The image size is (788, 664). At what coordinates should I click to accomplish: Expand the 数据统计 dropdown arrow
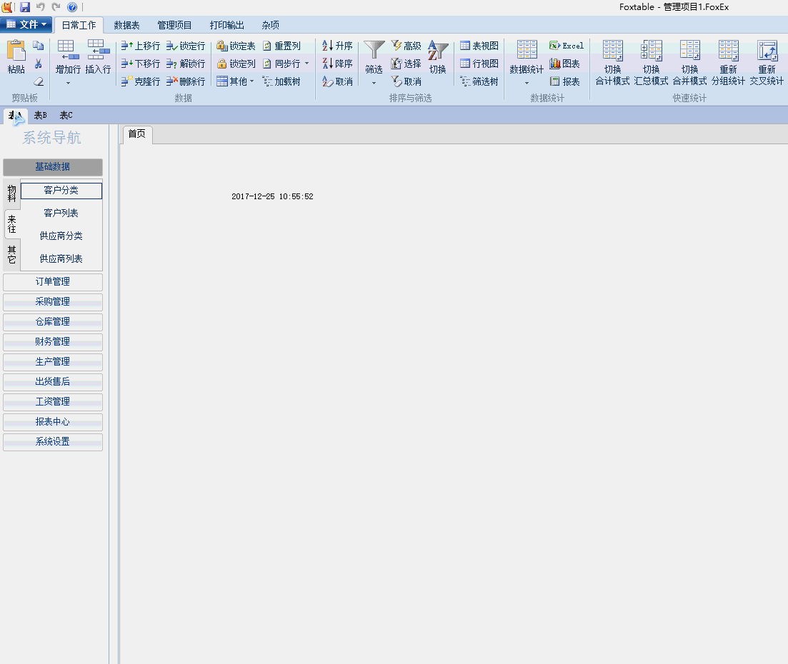(x=527, y=83)
